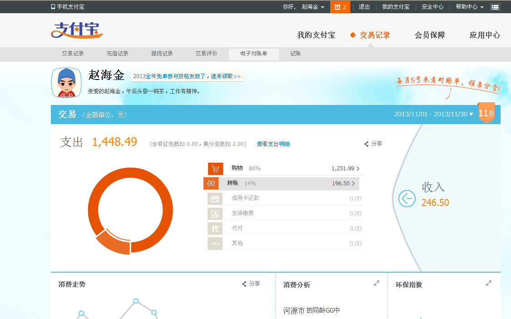
Task: Click the Alipay logo
Action: click(x=77, y=30)
